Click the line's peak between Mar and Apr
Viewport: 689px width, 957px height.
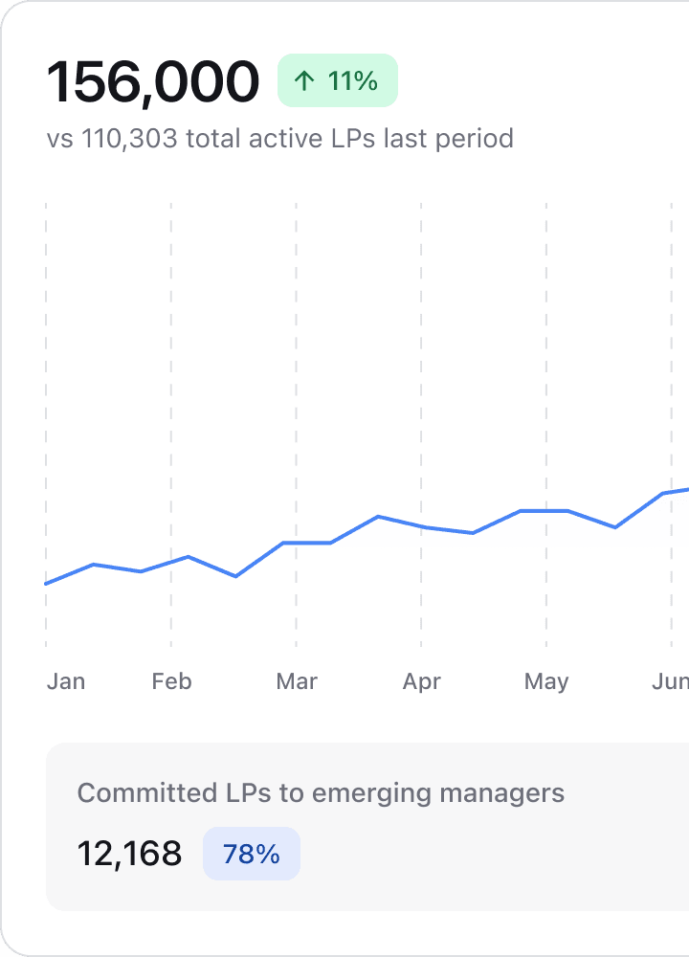click(379, 517)
